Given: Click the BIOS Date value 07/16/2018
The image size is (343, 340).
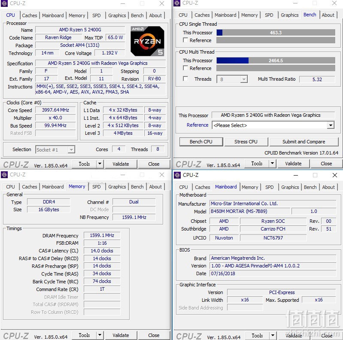Looking at the screenshot, I should (273, 273).
